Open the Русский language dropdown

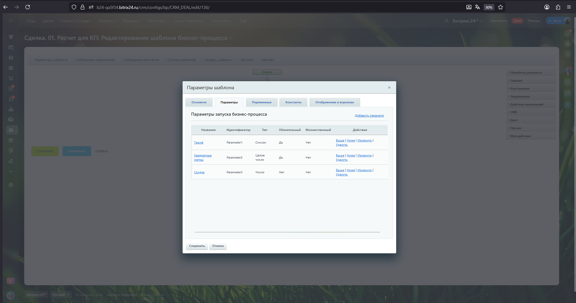(61, 295)
